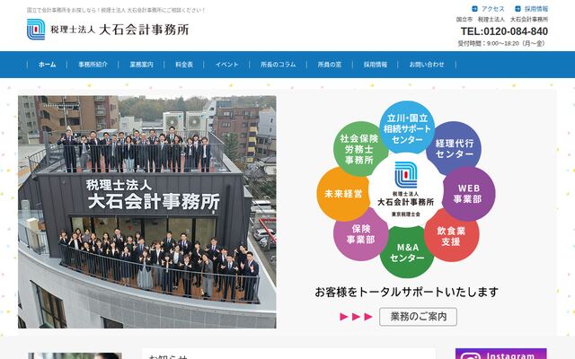Click the tagline text above the logo
The height and width of the screenshot is (359, 575).
click(116, 10)
